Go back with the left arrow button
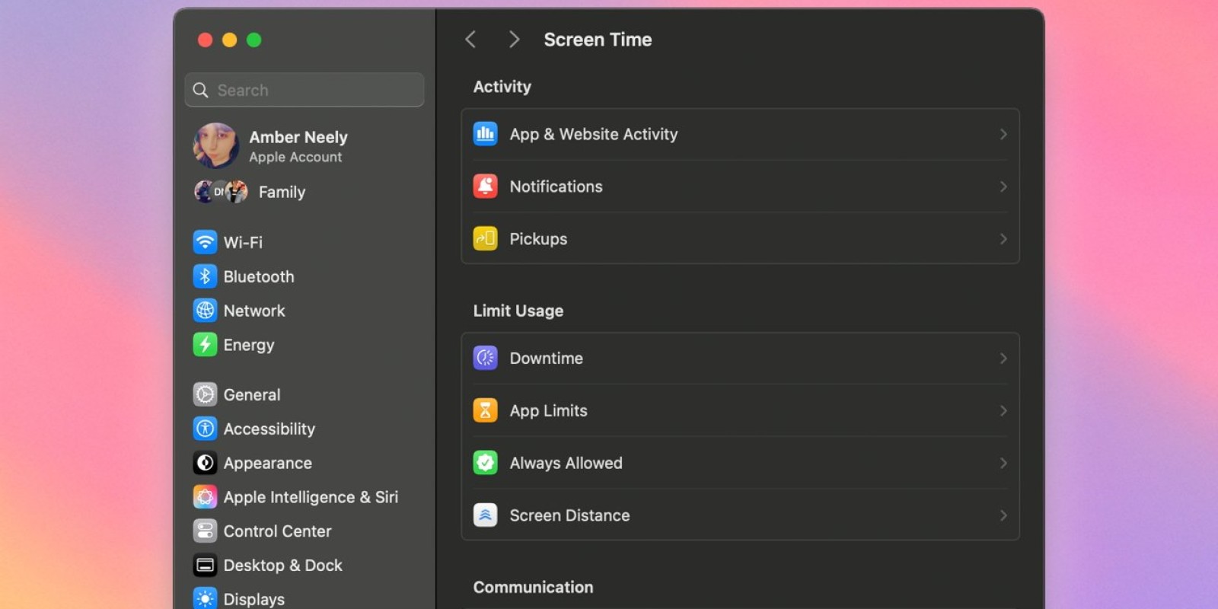1218x609 pixels. 470,40
